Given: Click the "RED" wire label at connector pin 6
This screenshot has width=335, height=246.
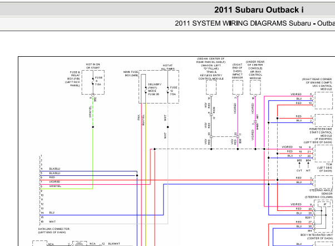Looking at the screenshot, I should (x=52, y=178).
